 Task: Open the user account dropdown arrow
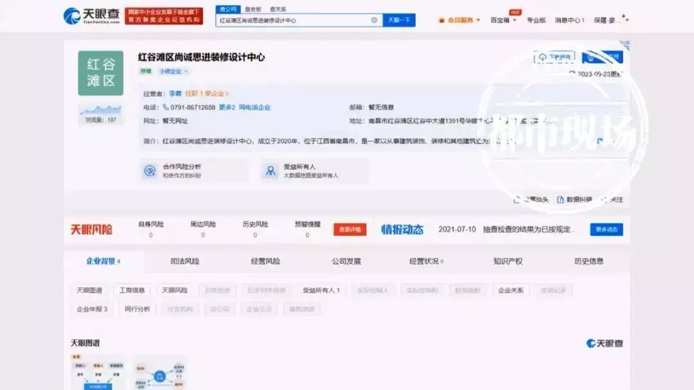[627, 21]
